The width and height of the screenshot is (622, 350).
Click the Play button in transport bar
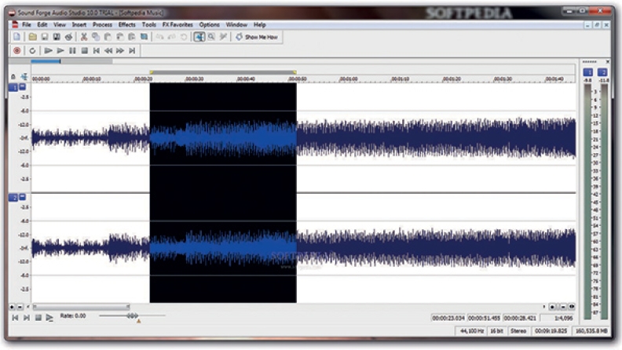(60, 51)
